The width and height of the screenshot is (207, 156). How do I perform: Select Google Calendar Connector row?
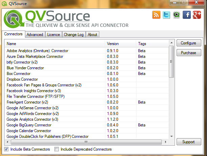point(87,131)
